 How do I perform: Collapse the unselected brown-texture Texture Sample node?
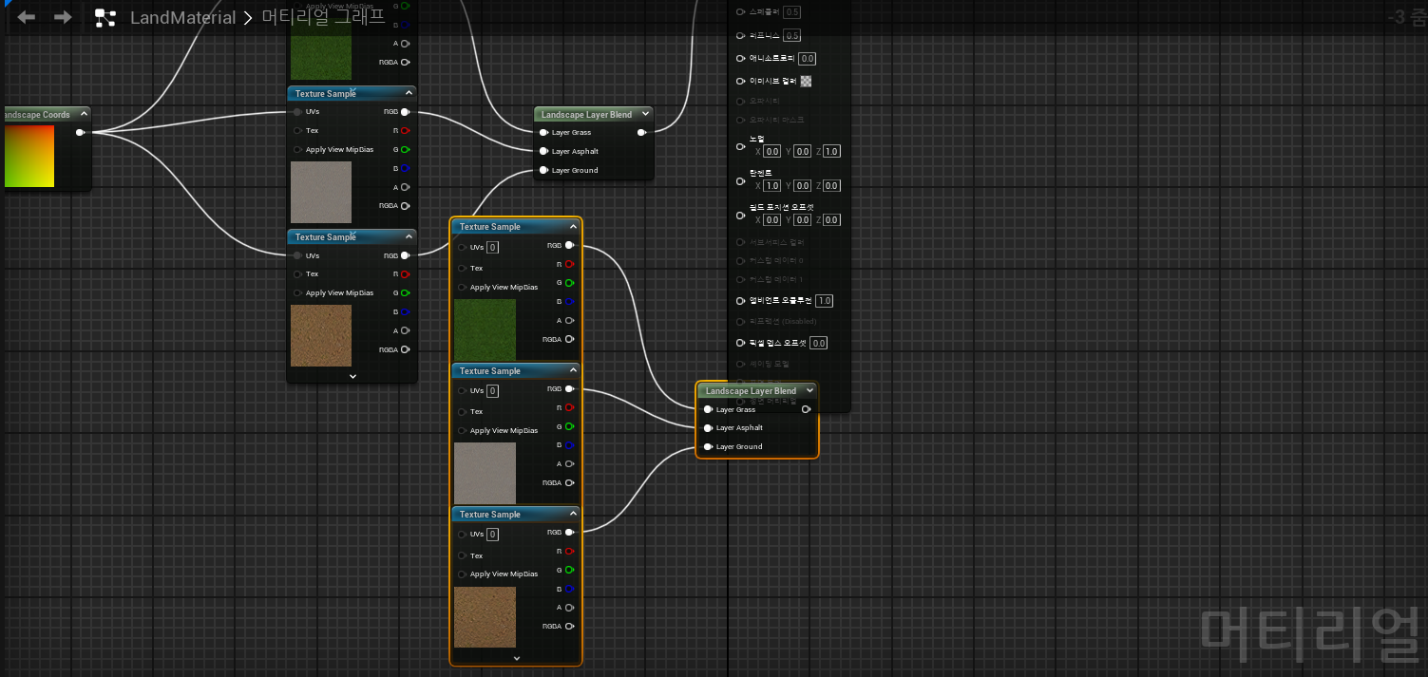(x=409, y=236)
